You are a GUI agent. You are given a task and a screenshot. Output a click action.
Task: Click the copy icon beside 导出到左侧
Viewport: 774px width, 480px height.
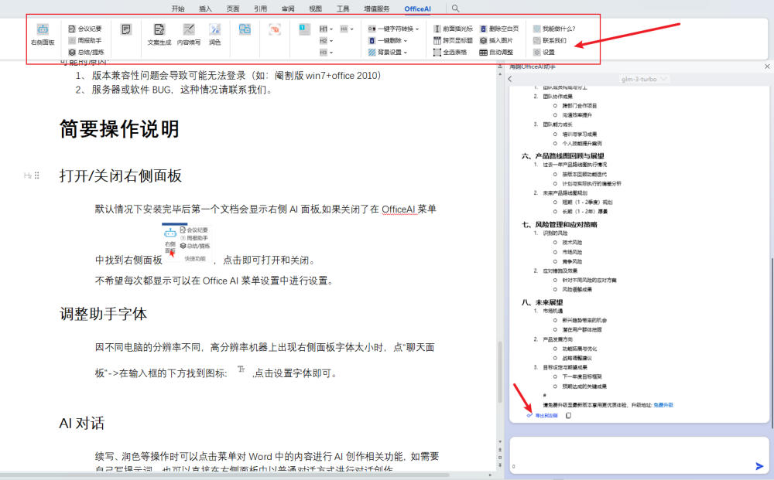coord(568,415)
